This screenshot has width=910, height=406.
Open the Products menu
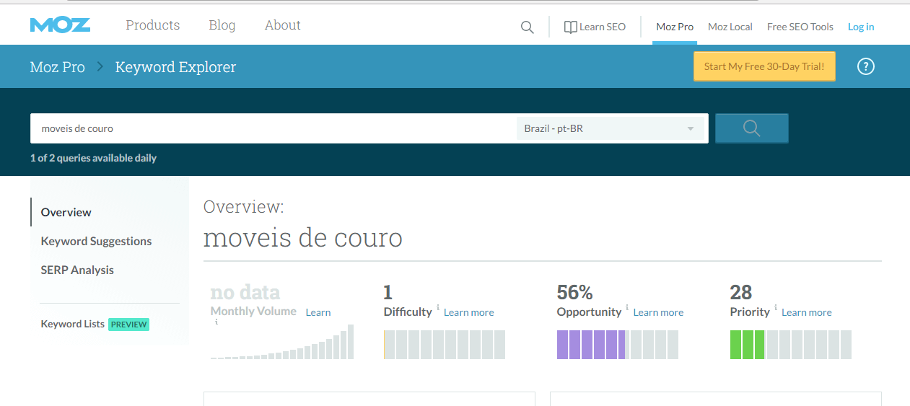(x=152, y=25)
